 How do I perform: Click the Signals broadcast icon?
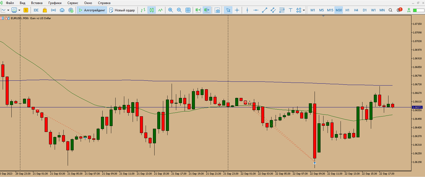pos(54,10)
